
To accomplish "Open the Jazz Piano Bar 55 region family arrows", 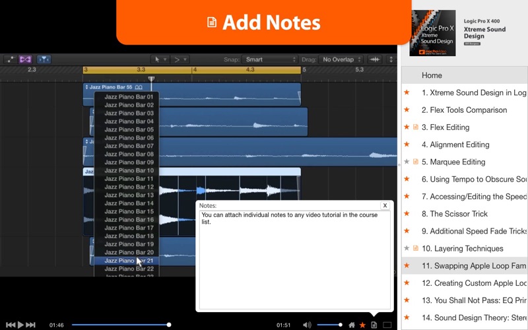I will point(86,87).
